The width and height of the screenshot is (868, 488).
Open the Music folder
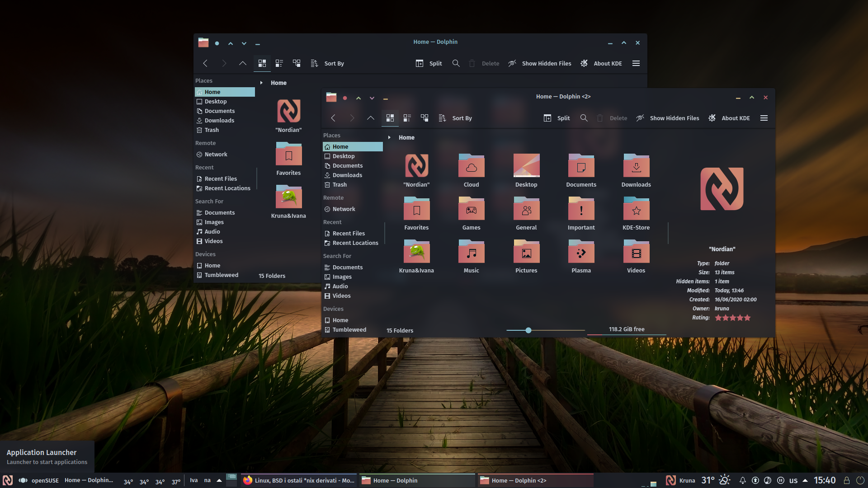pyautogui.click(x=471, y=256)
